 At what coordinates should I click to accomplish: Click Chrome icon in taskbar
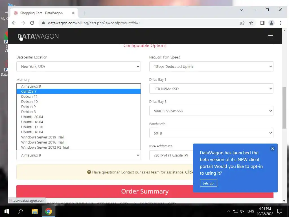(49, 211)
